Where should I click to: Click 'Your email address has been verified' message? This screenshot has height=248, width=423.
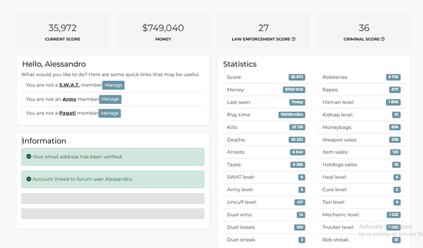113,157
